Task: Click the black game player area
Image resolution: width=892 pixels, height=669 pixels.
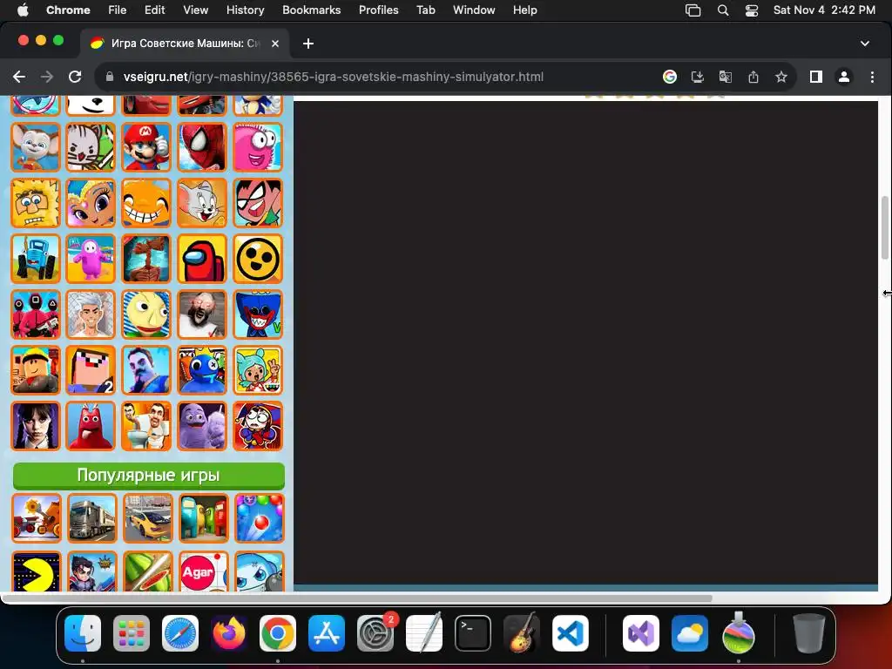Action: coord(586,342)
